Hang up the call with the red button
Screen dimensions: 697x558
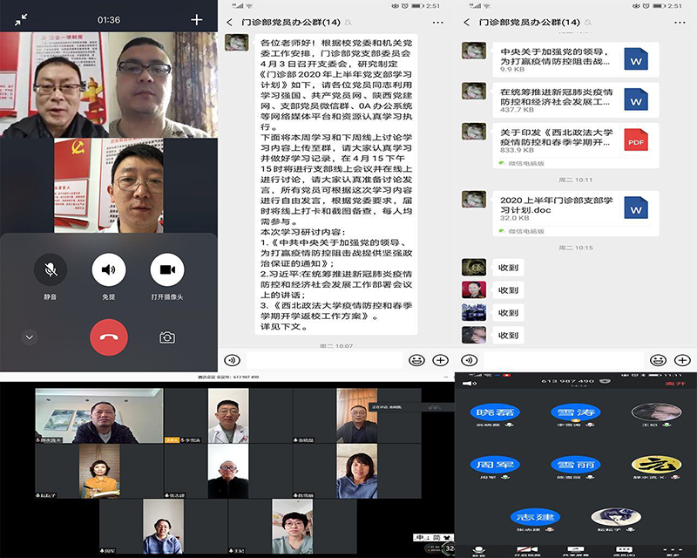(x=108, y=337)
